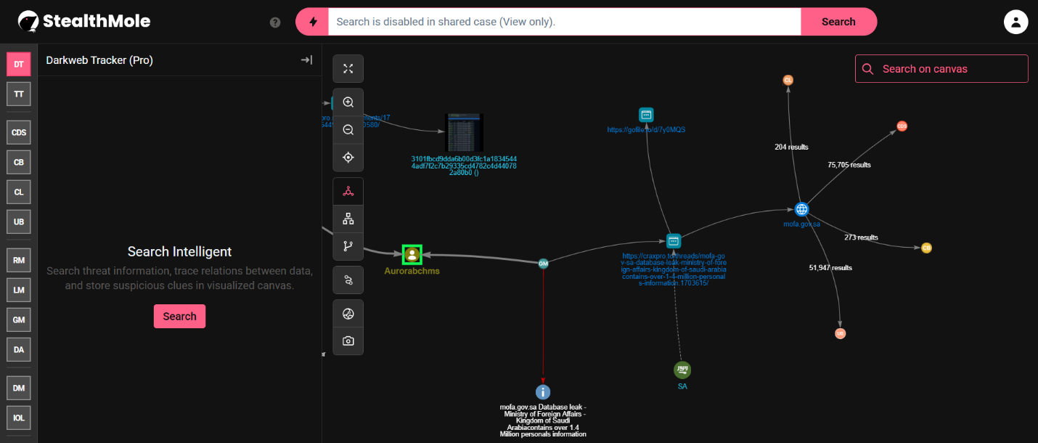Click the StealthMole logo
The image size is (1038, 443).
(84, 21)
